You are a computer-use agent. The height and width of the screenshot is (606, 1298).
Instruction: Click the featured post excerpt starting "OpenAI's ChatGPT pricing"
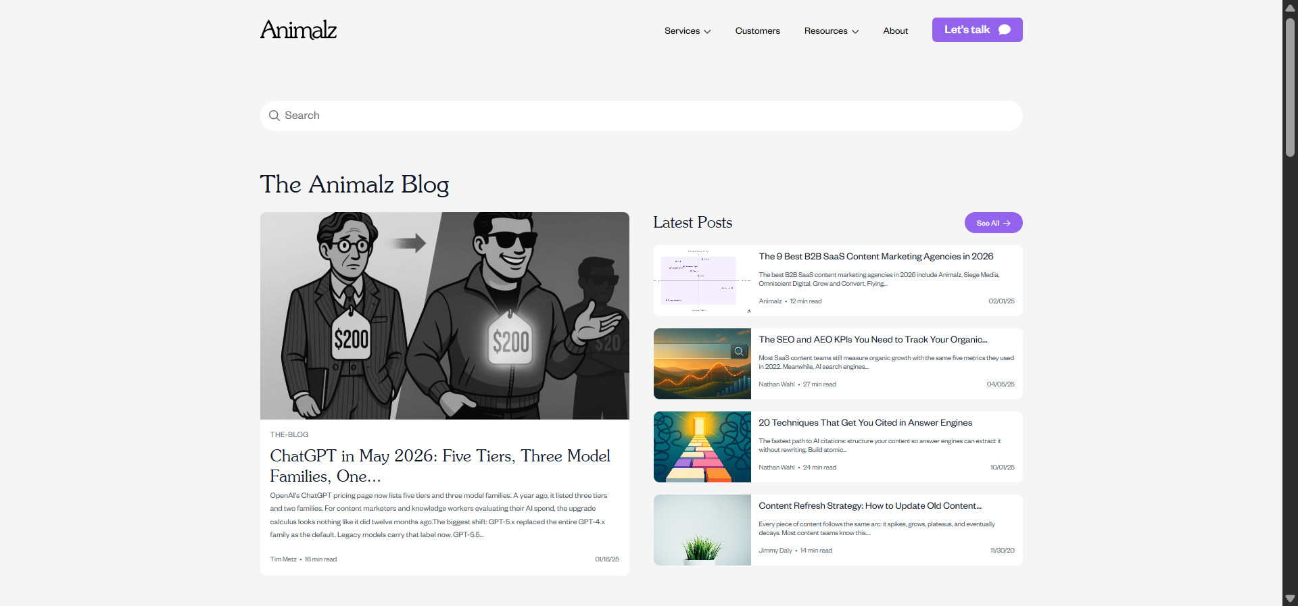point(439,515)
